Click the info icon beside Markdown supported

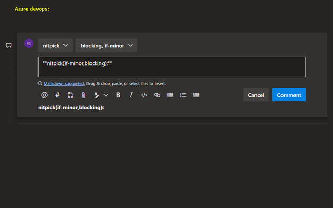click(40, 83)
